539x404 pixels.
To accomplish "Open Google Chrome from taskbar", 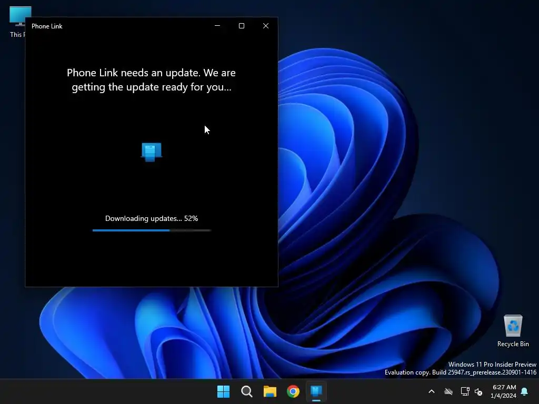I will pos(293,391).
